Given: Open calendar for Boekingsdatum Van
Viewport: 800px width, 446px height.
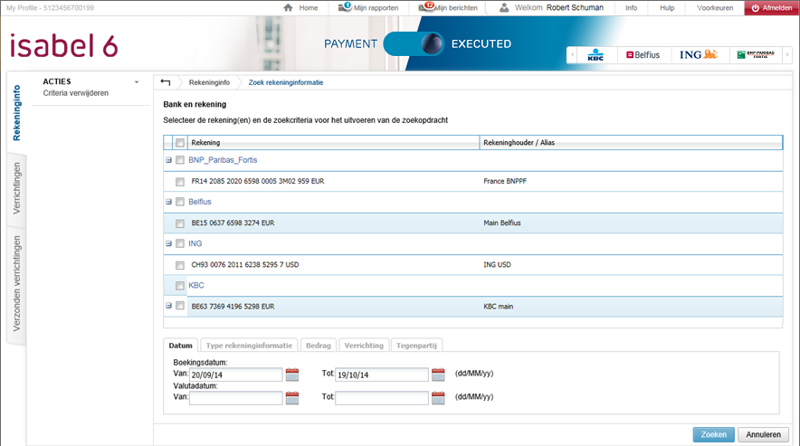Looking at the screenshot, I should 292,375.
